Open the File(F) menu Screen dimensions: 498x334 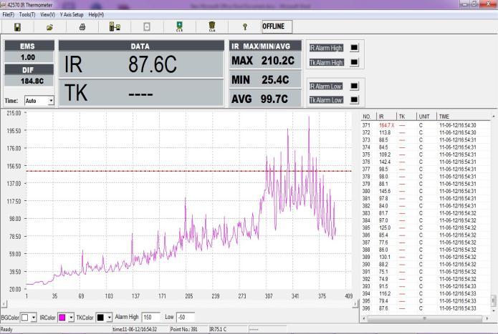point(9,14)
